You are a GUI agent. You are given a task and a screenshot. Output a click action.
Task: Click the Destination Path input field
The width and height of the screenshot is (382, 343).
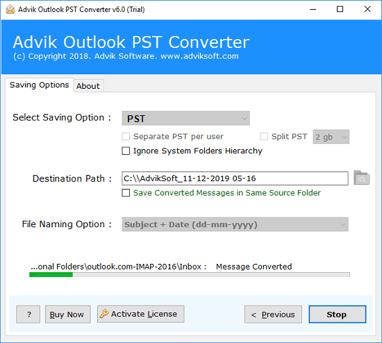[x=235, y=178]
